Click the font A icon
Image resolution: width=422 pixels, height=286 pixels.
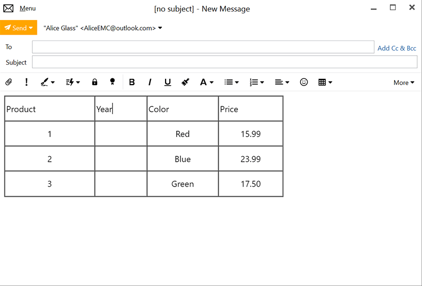pyautogui.click(x=203, y=82)
